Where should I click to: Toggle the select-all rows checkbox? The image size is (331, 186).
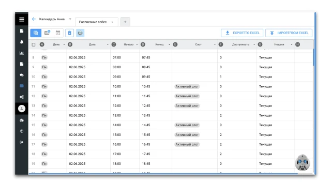click(x=34, y=44)
